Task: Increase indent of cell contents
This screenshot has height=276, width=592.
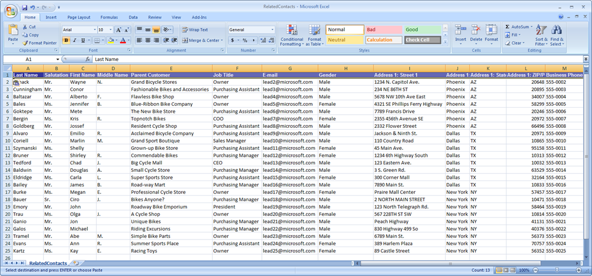Action: [x=174, y=40]
